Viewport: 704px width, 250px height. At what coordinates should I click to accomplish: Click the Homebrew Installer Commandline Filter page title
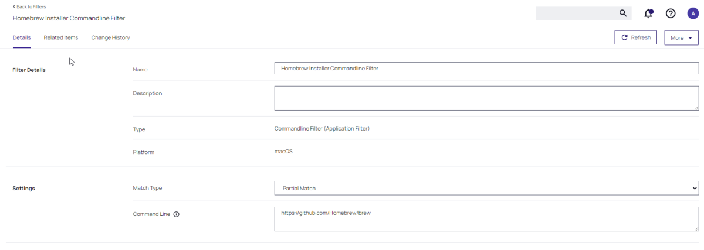click(69, 18)
